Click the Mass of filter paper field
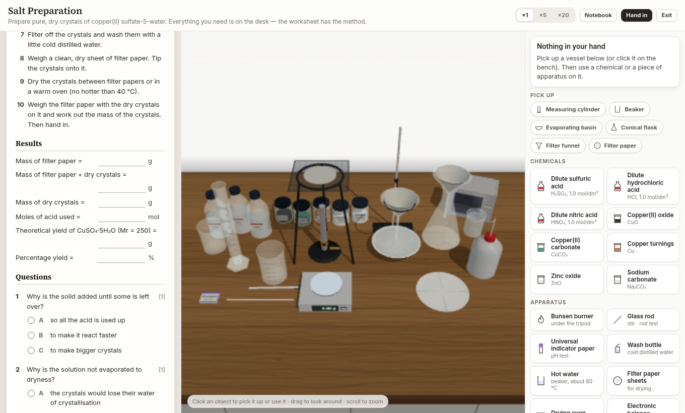 point(122,161)
